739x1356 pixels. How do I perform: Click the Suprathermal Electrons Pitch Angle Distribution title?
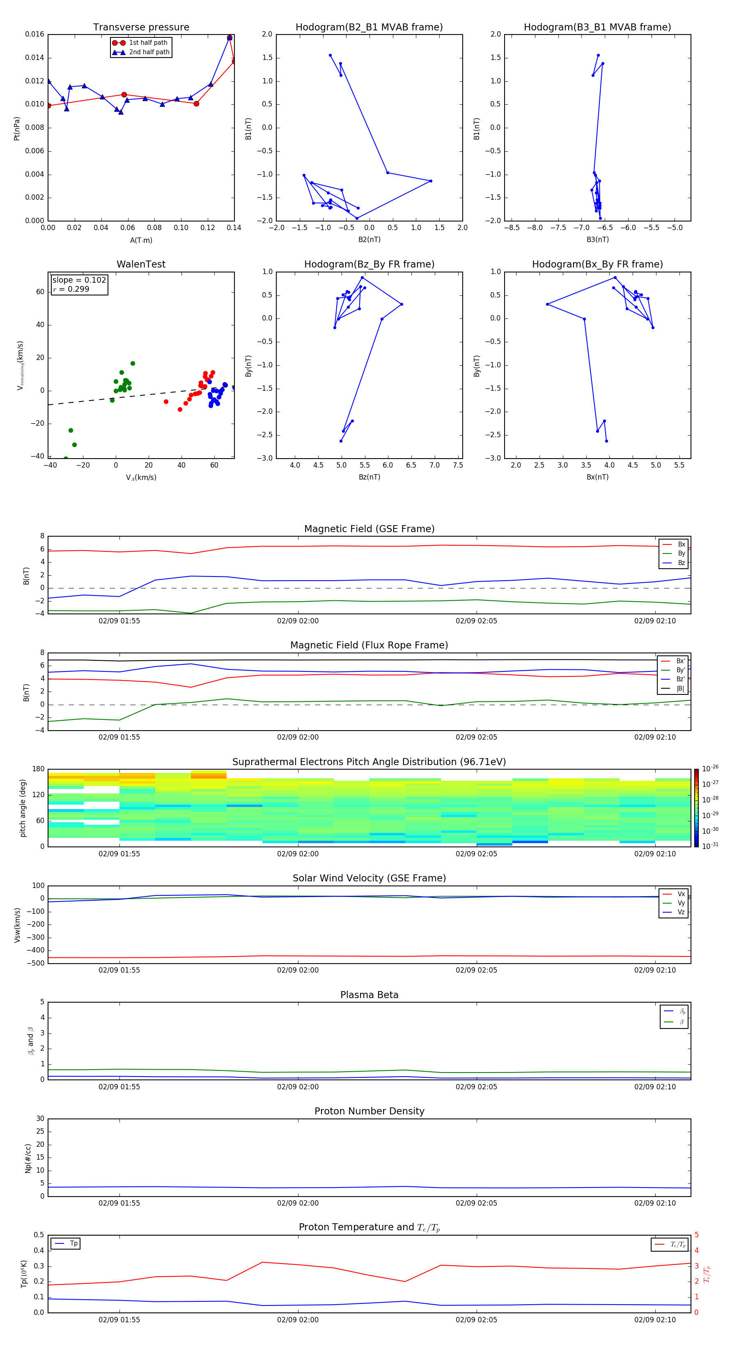369,762
